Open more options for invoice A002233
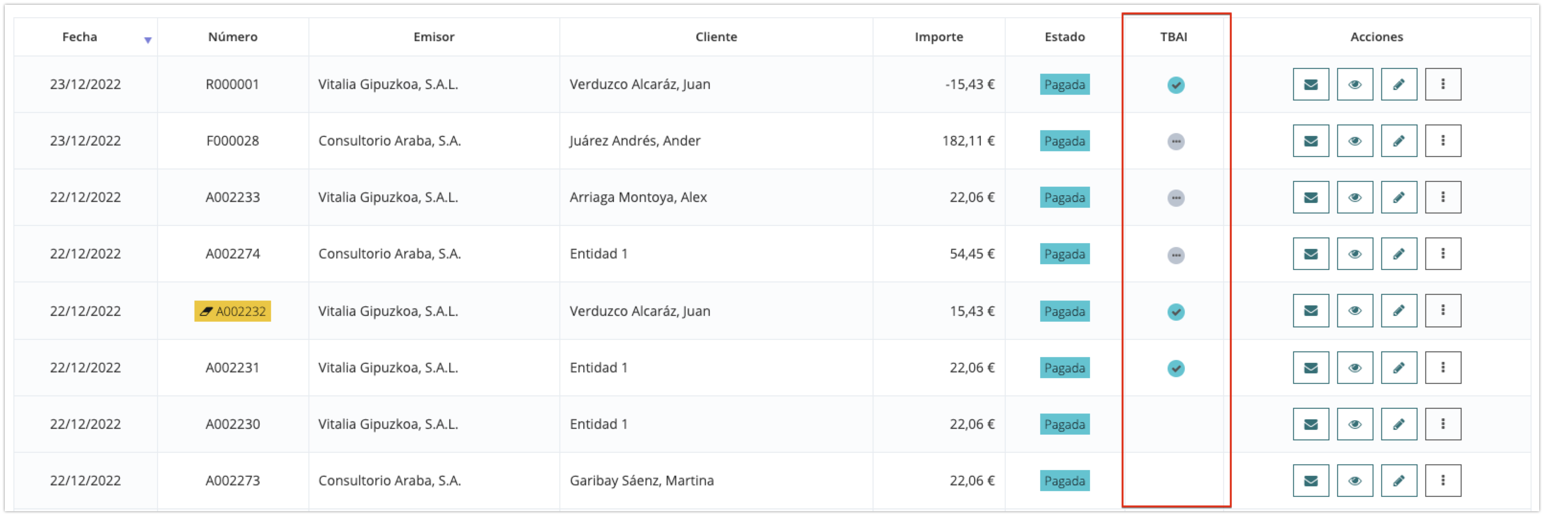The width and height of the screenshot is (1544, 516). pos(1442,197)
